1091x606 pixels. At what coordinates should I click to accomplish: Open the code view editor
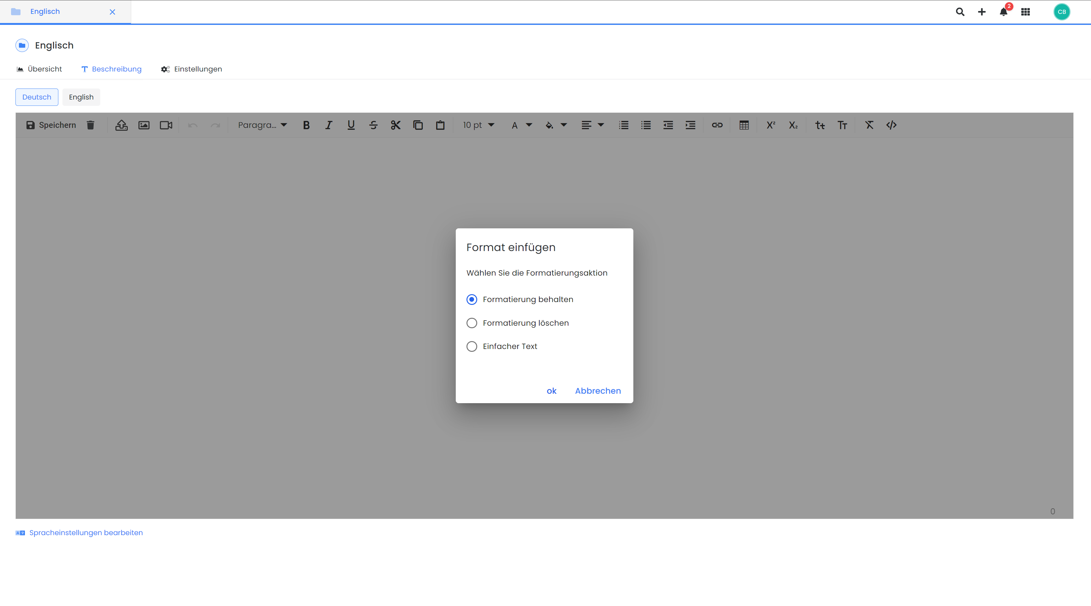[x=892, y=125]
